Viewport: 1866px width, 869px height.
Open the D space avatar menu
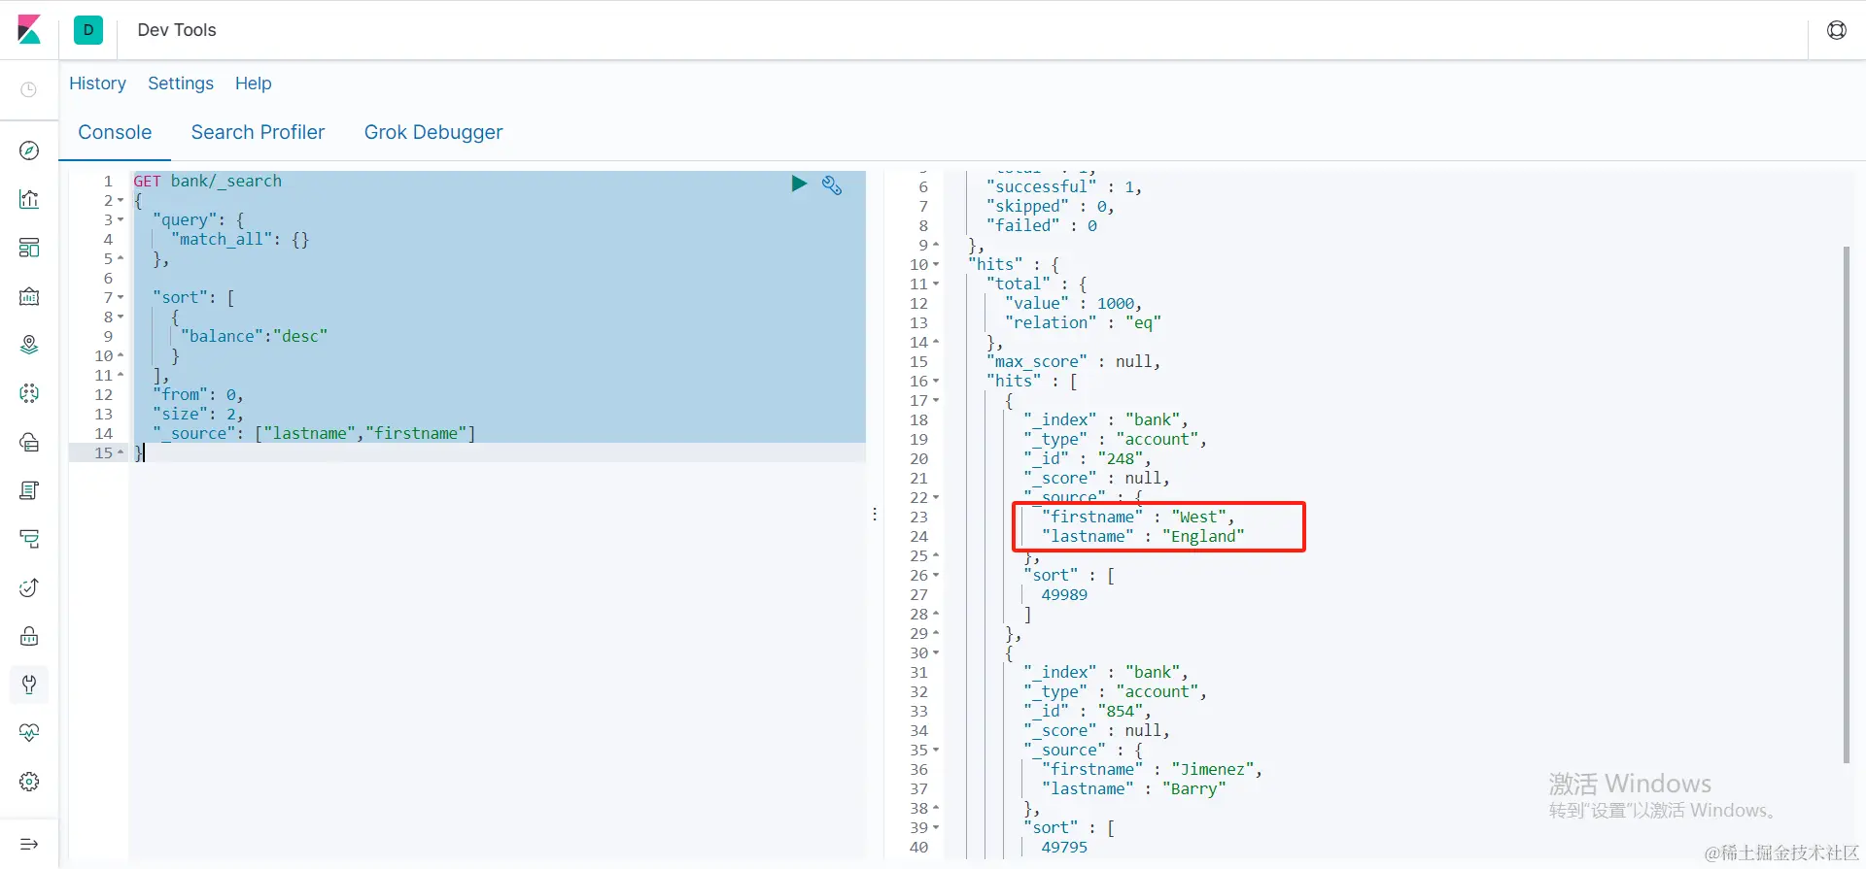pyautogui.click(x=88, y=30)
